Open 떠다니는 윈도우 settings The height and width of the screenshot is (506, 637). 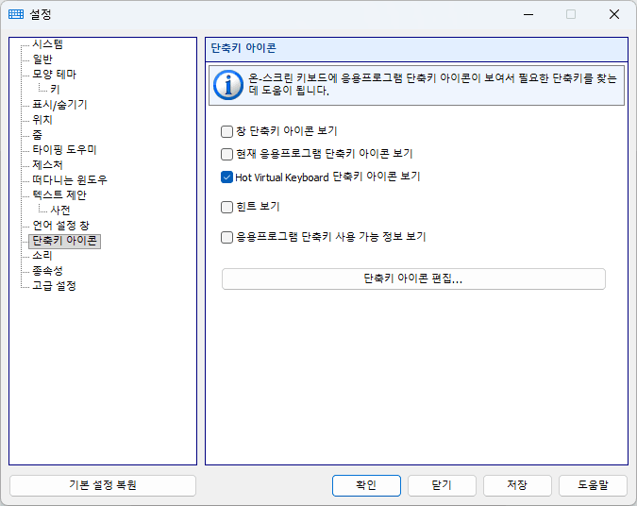(70, 180)
